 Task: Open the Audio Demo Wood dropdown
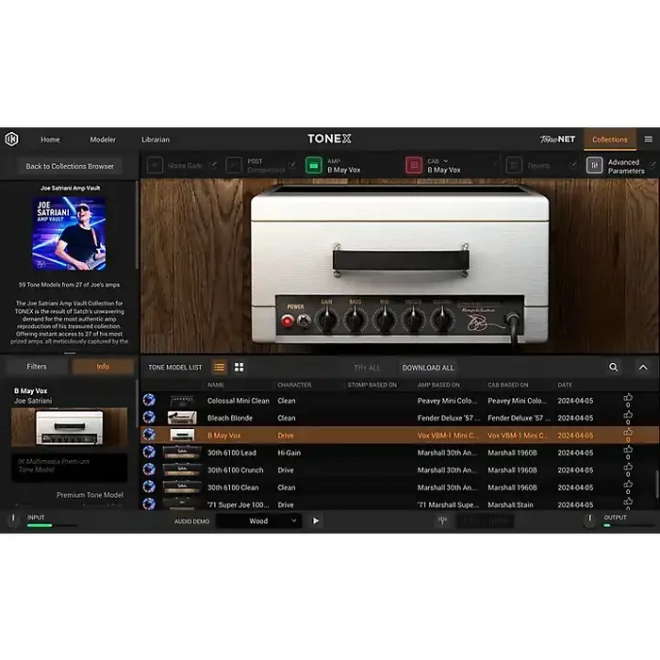coord(259,521)
